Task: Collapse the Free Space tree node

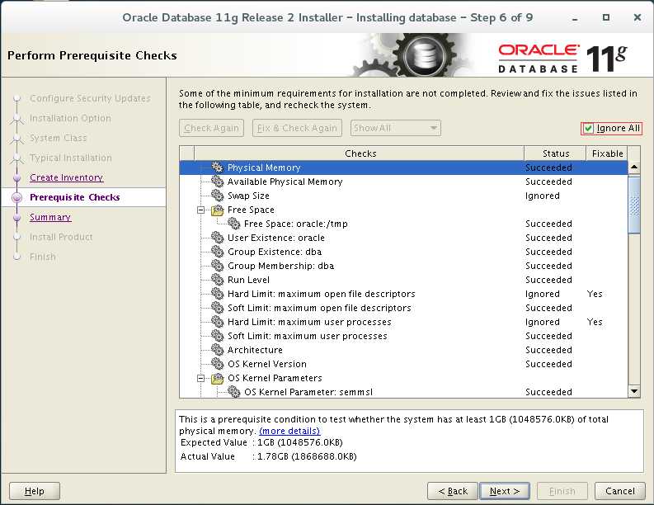Action: [201, 210]
